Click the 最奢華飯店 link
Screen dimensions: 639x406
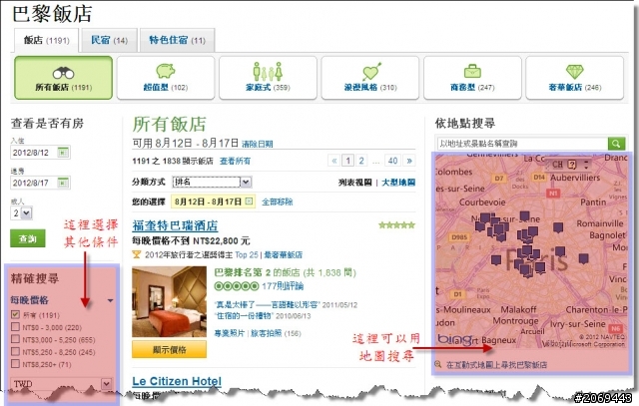coord(284,255)
